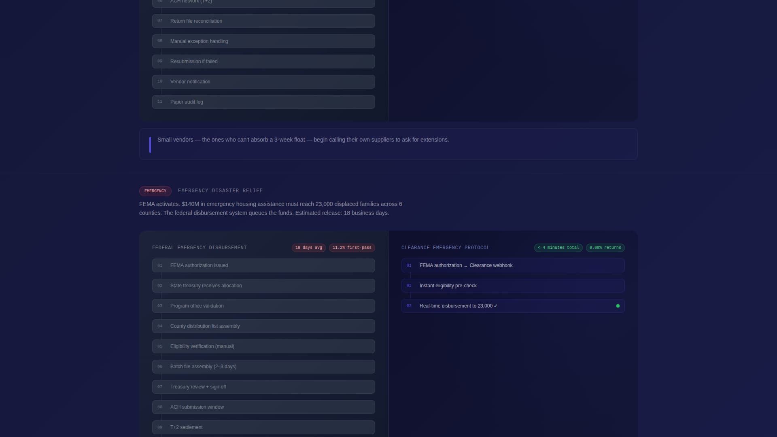Expand the "Batch file assembly (2–3 days)" step

[263, 366]
